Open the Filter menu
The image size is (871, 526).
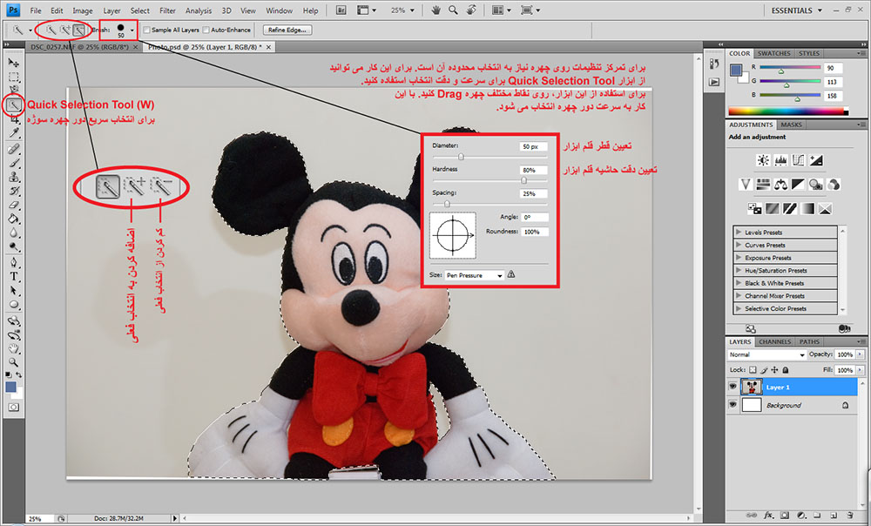click(x=167, y=10)
